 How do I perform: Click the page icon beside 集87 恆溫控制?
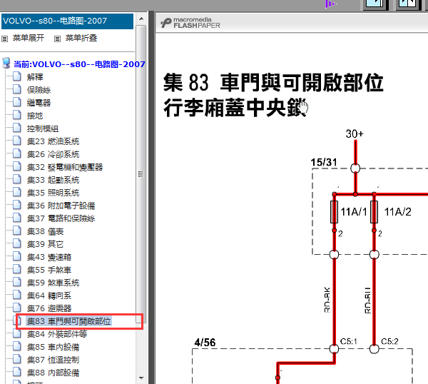pyautogui.click(x=17, y=359)
